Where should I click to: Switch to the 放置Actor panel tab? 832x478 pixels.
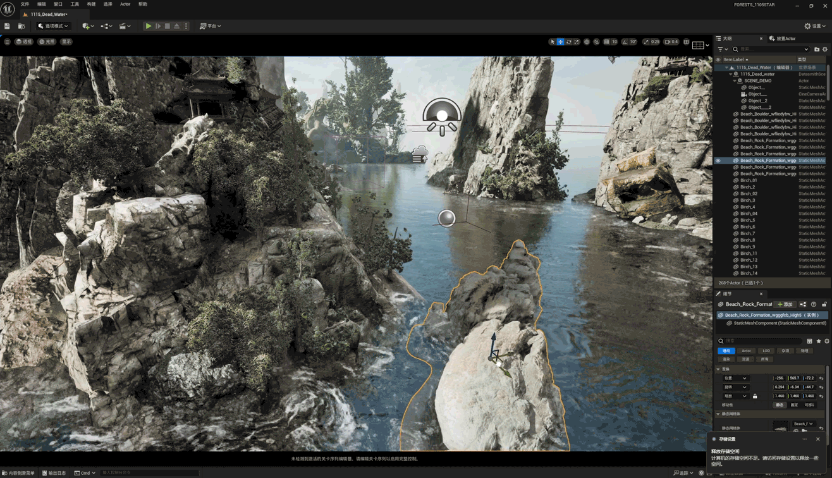click(x=783, y=39)
